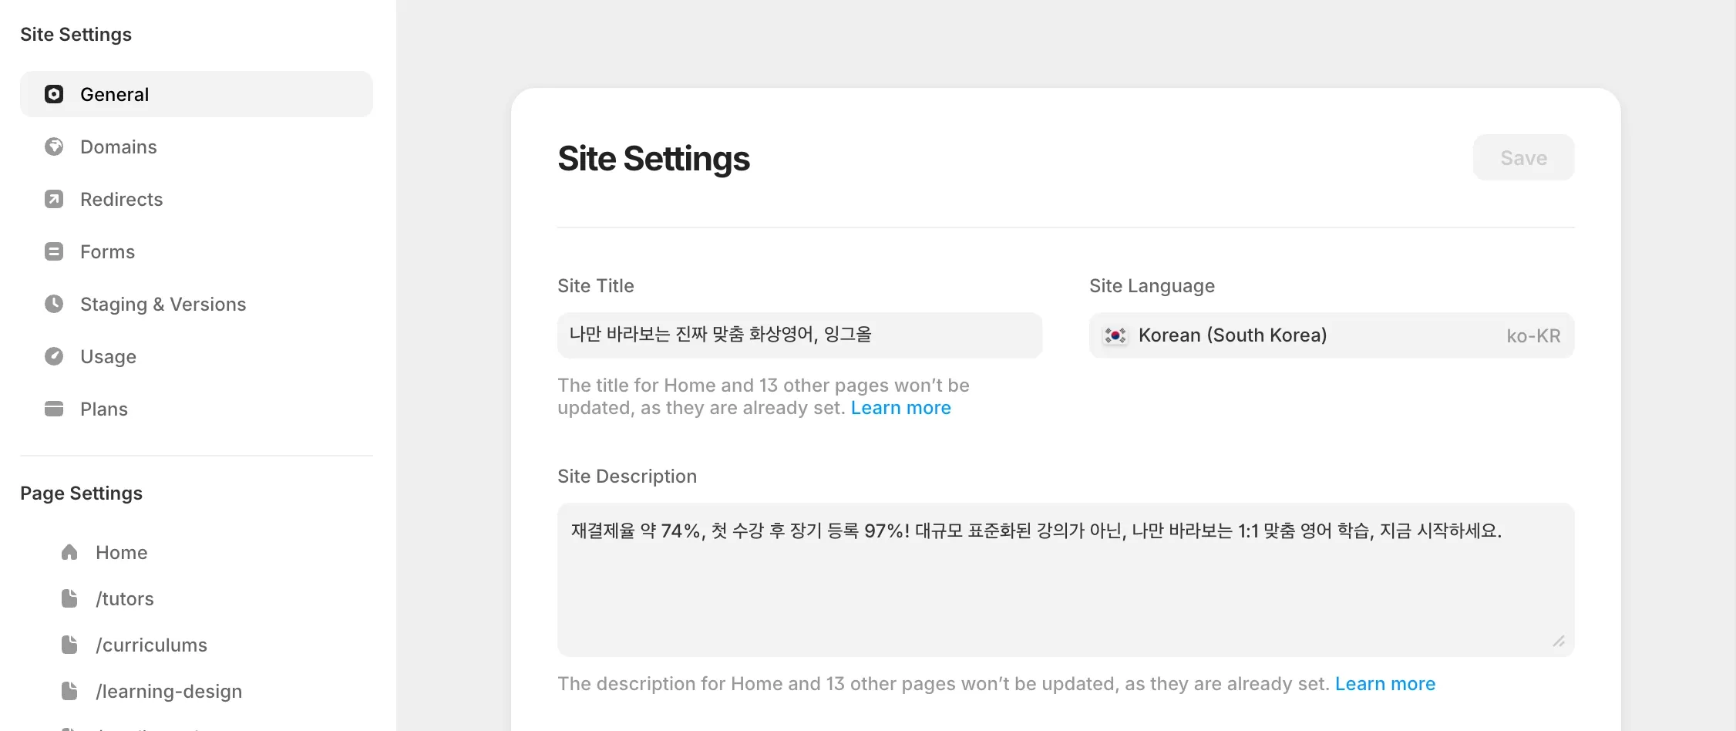Open /curriculums page settings

(x=151, y=645)
